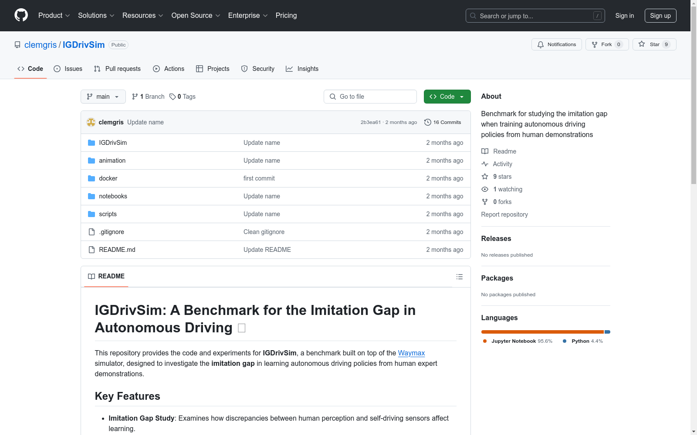Click the Releases heading link
Viewport: 697px width, 435px height.
pos(496,238)
